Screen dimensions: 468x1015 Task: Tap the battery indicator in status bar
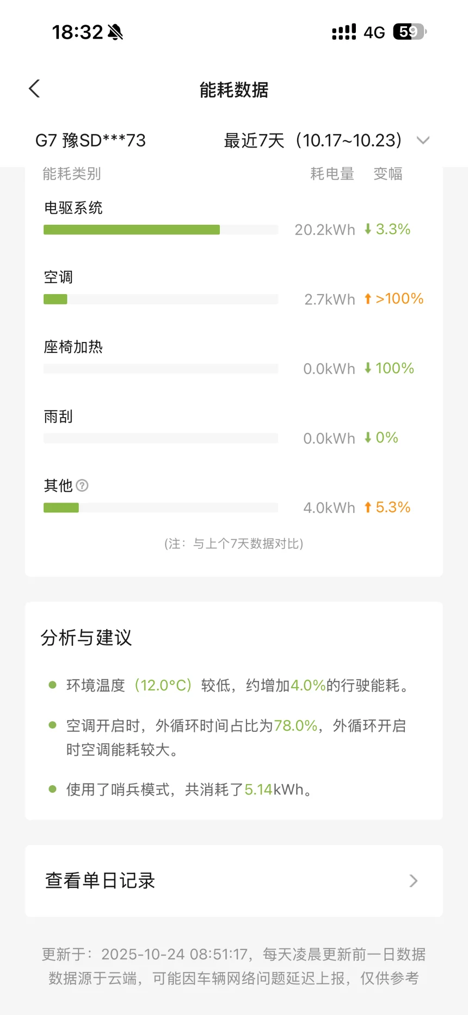(410, 32)
